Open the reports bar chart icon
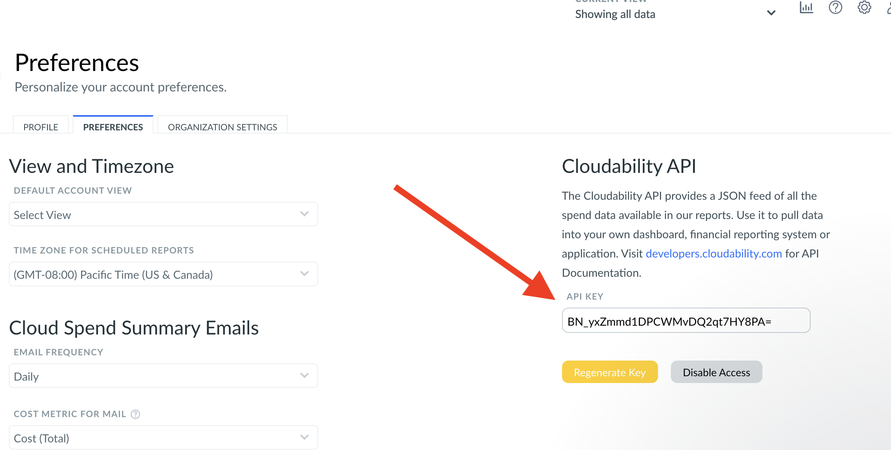This screenshot has width=891, height=450. tap(806, 8)
